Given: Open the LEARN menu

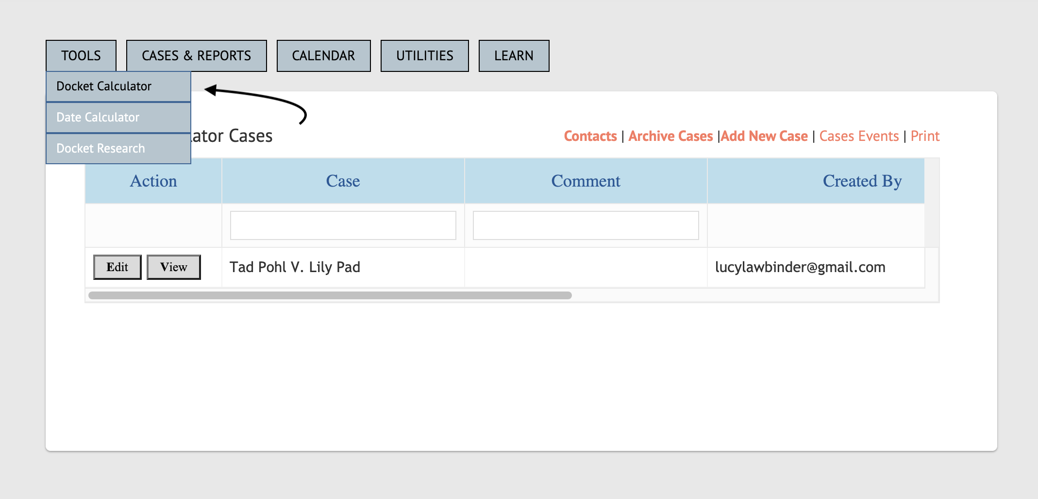Looking at the screenshot, I should coord(513,55).
